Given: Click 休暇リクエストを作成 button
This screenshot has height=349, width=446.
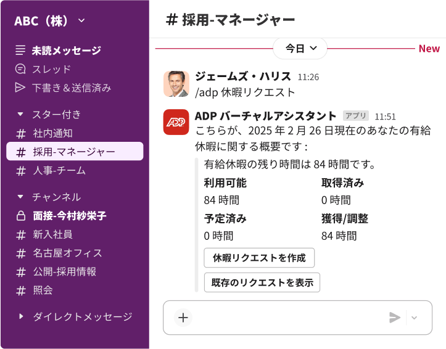Looking at the screenshot, I should pyautogui.click(x=259, y=258).
